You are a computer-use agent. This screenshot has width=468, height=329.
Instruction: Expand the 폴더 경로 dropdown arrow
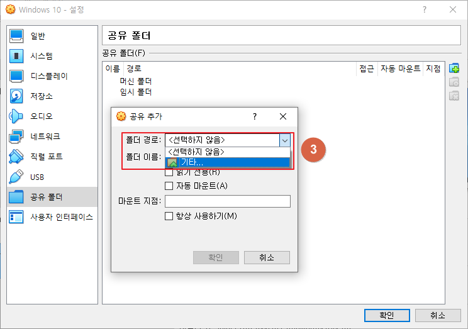coord(285,140)
